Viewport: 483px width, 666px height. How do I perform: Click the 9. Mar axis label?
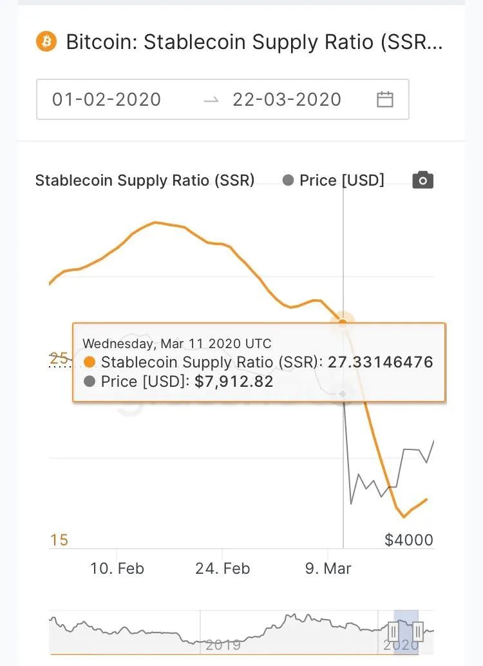[x=328, y=569]
